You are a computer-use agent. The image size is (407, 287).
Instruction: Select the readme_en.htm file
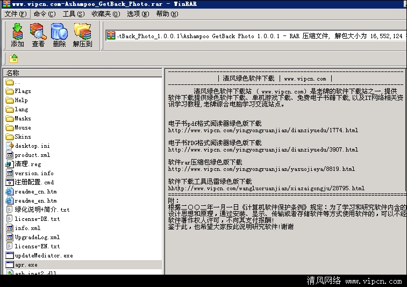(x=31, y=200)
